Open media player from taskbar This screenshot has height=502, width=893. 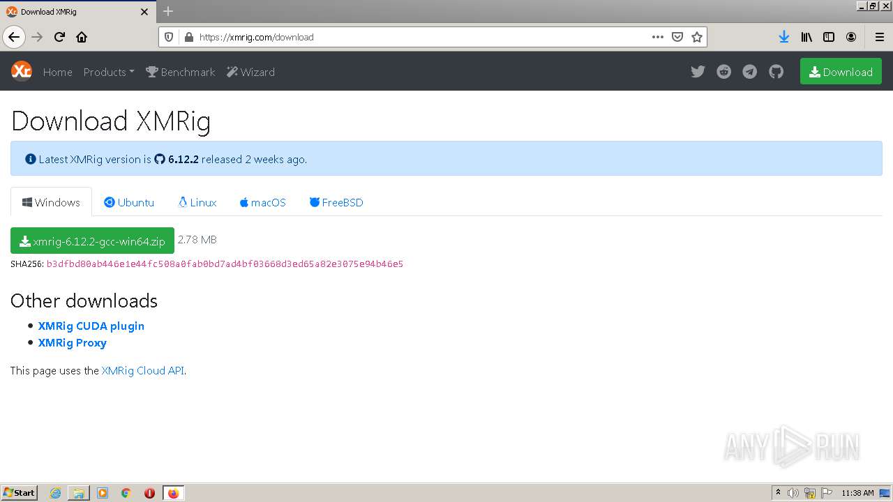pyautogui.click(x=103, y=493)
